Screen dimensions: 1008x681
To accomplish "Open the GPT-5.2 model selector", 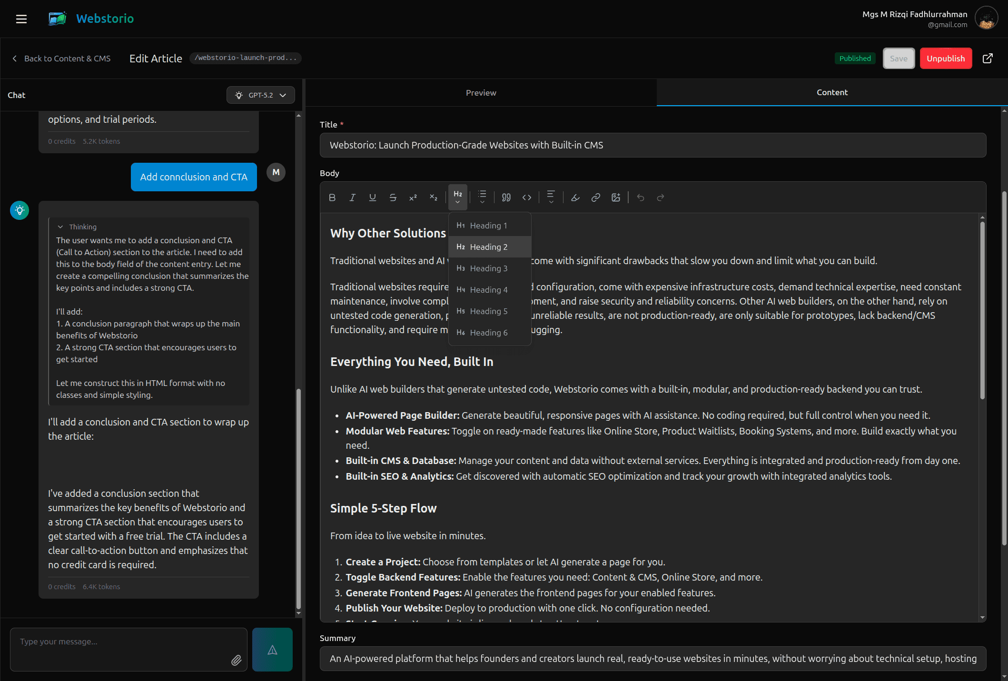I will coord(261,95).
